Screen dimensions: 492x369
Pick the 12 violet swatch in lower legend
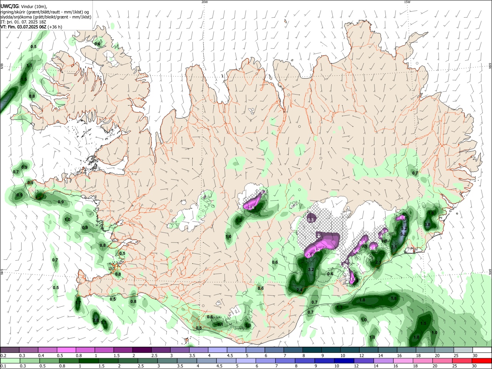tap(363, 361)
